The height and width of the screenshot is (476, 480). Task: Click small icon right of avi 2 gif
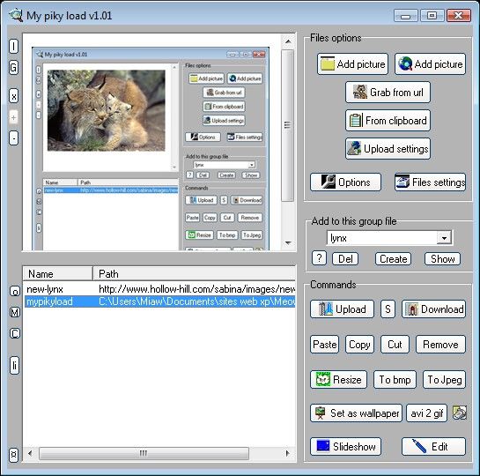click(x=460, y=413)
